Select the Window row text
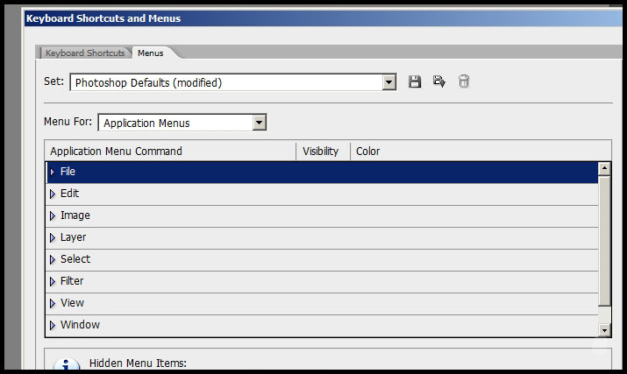Screen dimensions: 627x374 tap(80, 324)
